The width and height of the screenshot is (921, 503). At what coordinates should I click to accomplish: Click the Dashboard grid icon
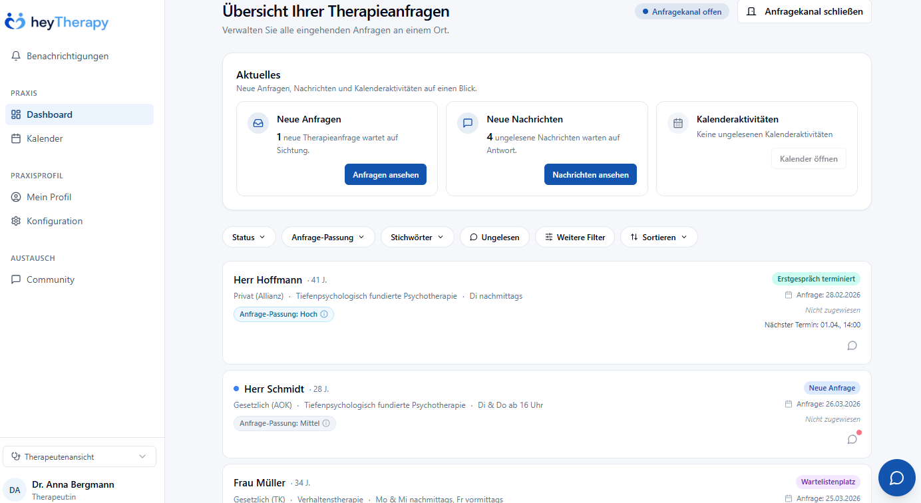tap(16, 114)
